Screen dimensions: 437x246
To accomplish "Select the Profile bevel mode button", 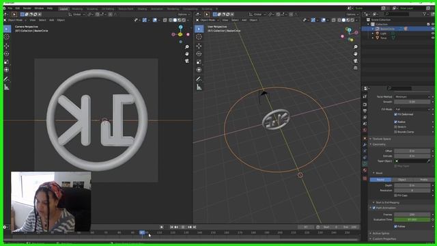I will (x=423, y=180).
